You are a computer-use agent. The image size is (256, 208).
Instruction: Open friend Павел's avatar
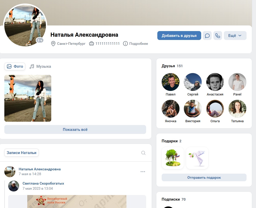171,82
